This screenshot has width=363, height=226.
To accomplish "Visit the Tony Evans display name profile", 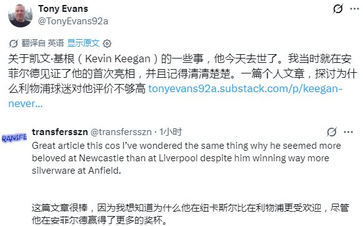I will click(x=64, y=9).
